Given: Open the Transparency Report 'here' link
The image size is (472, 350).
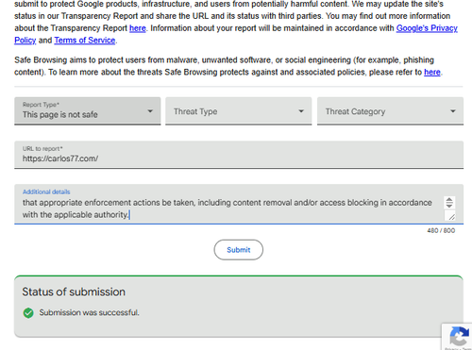Looking at the screenshot, I should 138,28.
